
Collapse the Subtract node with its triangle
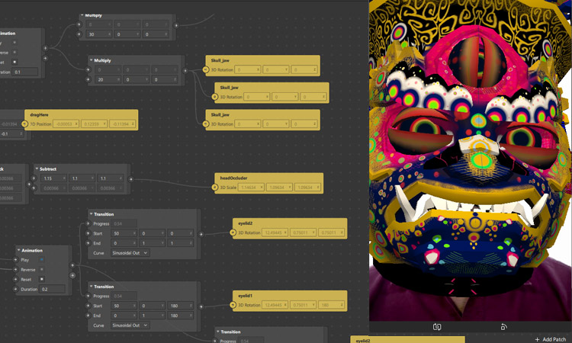point(37,168)
